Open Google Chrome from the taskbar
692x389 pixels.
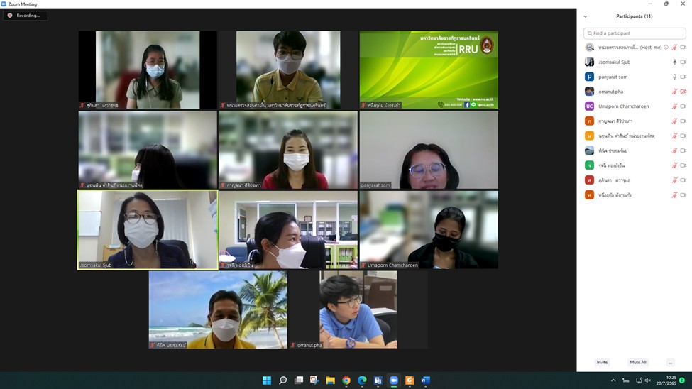coord(346,380)
